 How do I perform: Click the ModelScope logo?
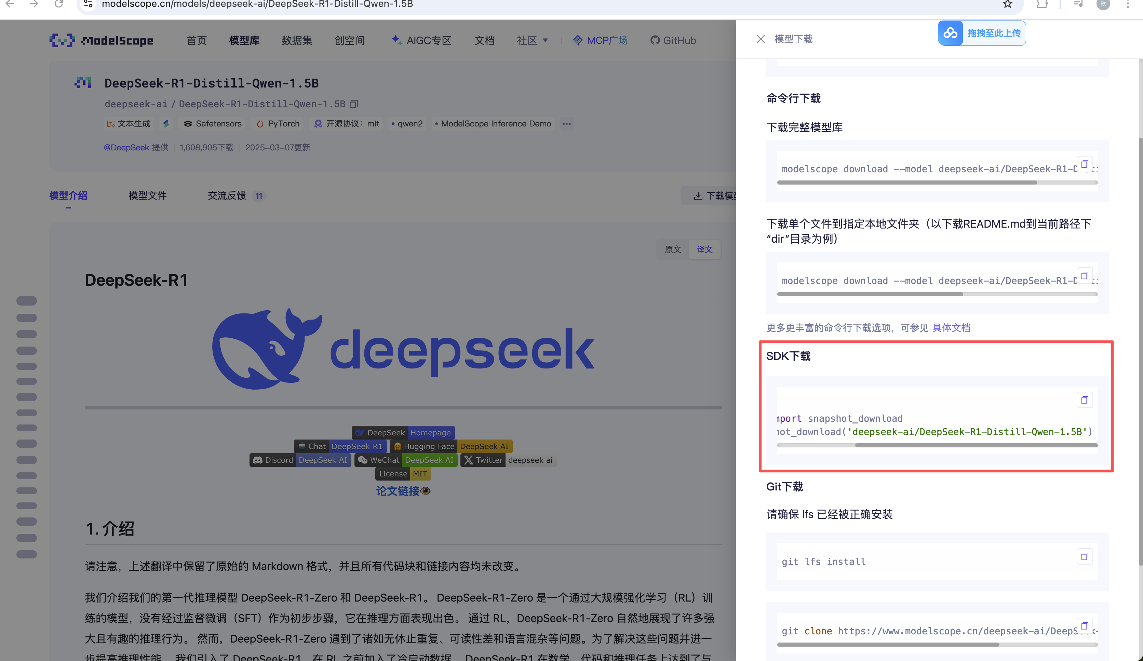tap(101, 40)
